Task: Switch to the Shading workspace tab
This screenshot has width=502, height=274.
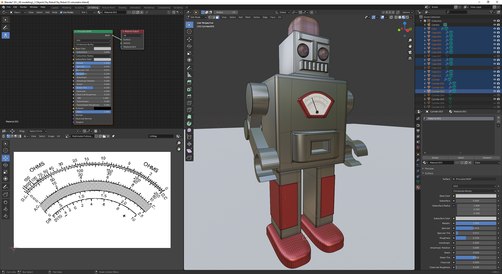Action: coord(122,8)
